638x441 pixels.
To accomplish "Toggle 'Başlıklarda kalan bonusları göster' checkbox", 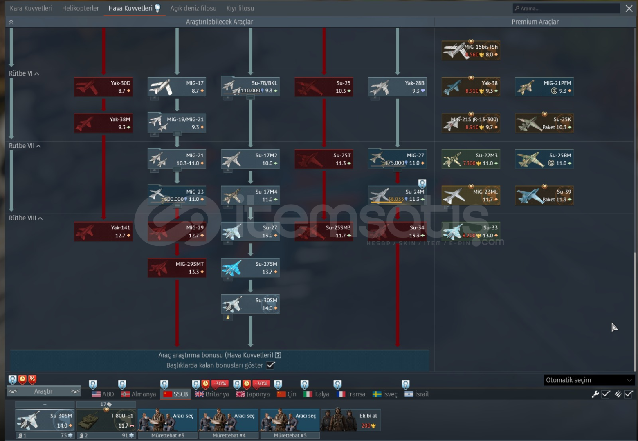I will [270, 365].
